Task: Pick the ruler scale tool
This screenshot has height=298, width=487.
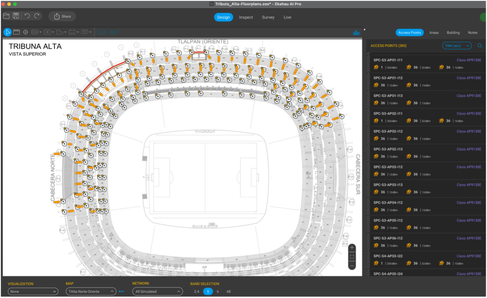Action: 16,32
